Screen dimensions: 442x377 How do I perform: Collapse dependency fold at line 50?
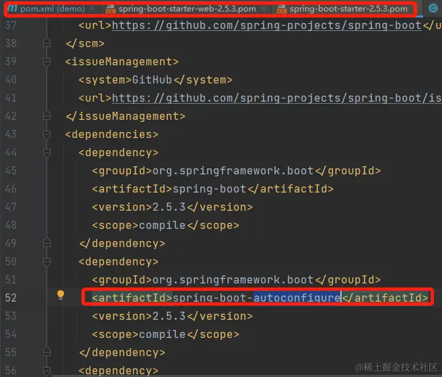[x=46, y=262]
